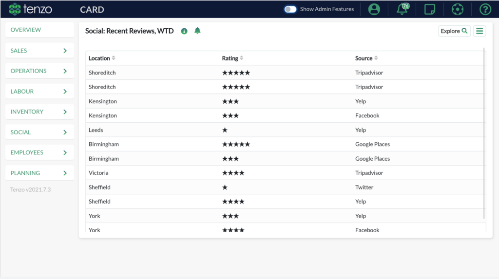
Task: Open the Social menu item
Action: [x=39, y=132]
